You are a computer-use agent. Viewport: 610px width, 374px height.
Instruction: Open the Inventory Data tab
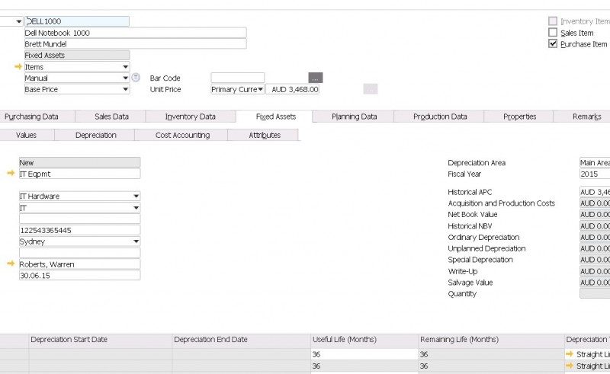[190, 117]
